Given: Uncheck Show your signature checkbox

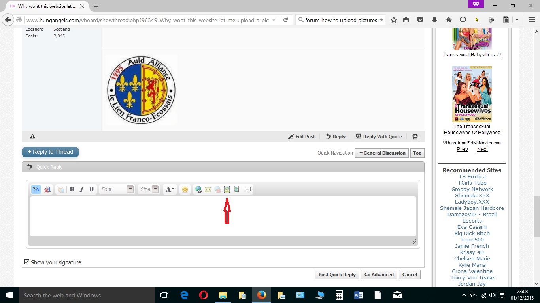Looking at the screenshot, I should click(x=26, y=262).
